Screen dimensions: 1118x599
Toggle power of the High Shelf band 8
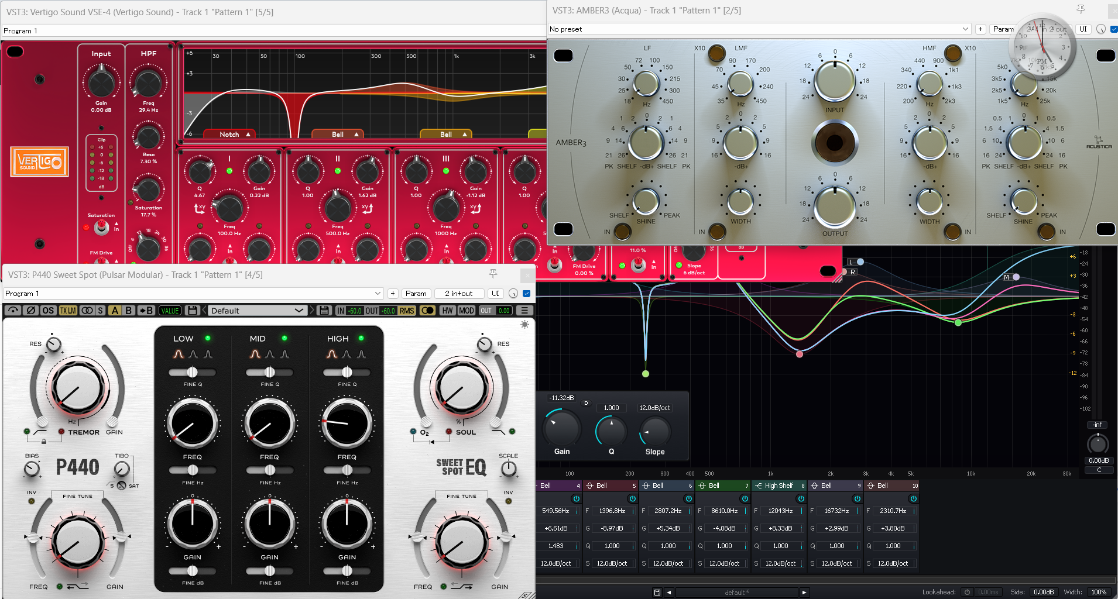(x=801, y=498)
